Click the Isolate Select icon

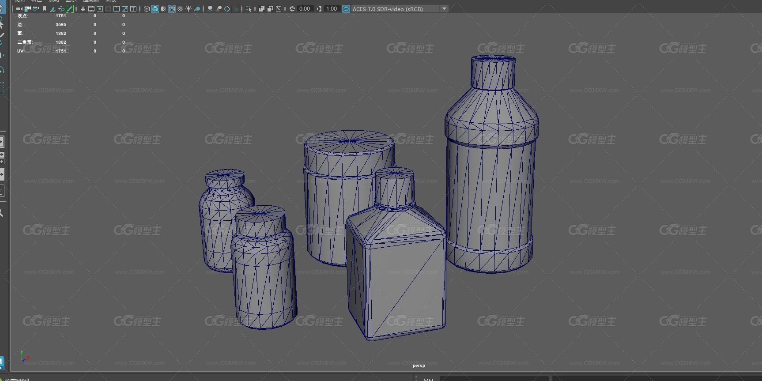(x=249, y=9)
